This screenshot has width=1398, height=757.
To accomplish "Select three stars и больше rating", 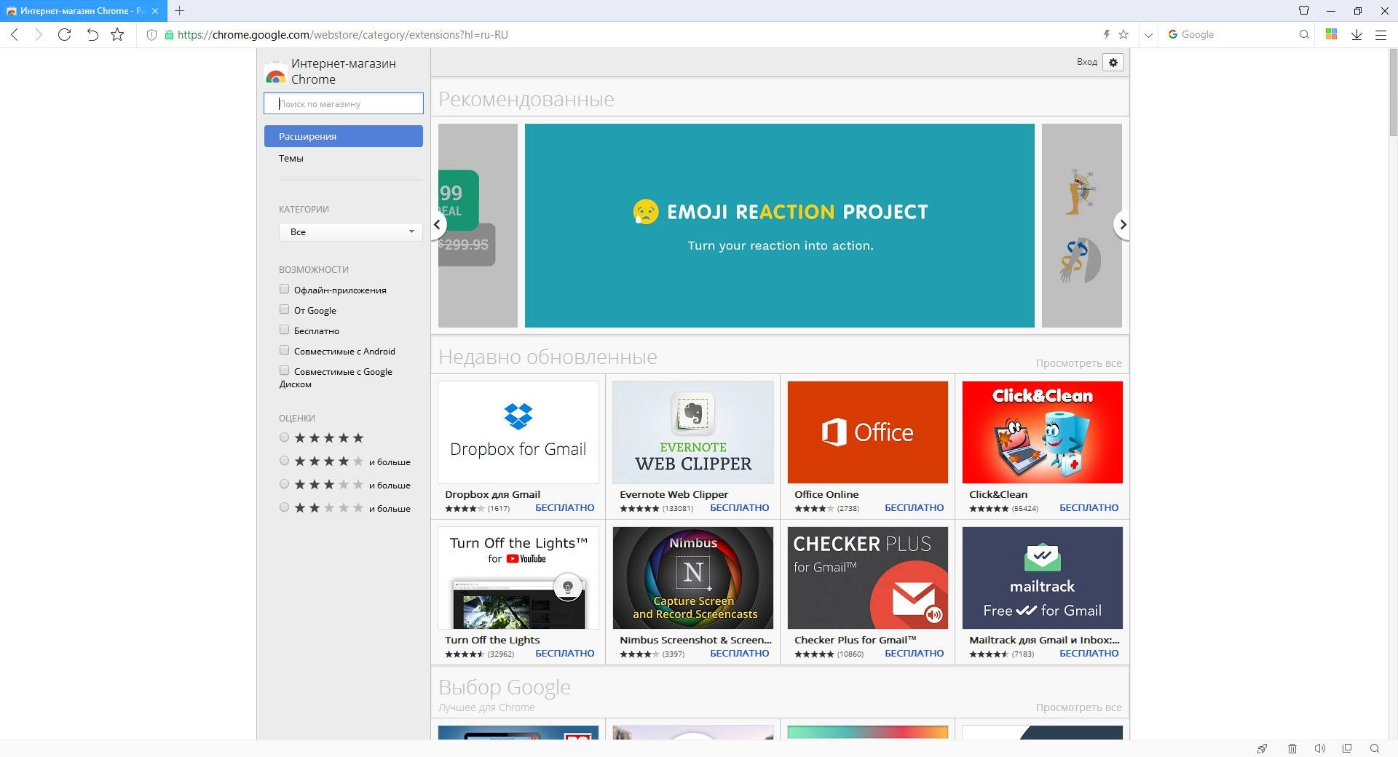I will [285, 484].
